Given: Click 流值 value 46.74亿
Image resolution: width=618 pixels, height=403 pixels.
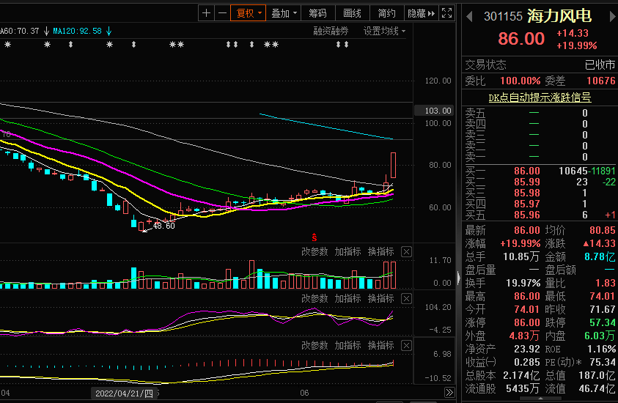Looking at the screenshot, I should [x=597, y=389].
